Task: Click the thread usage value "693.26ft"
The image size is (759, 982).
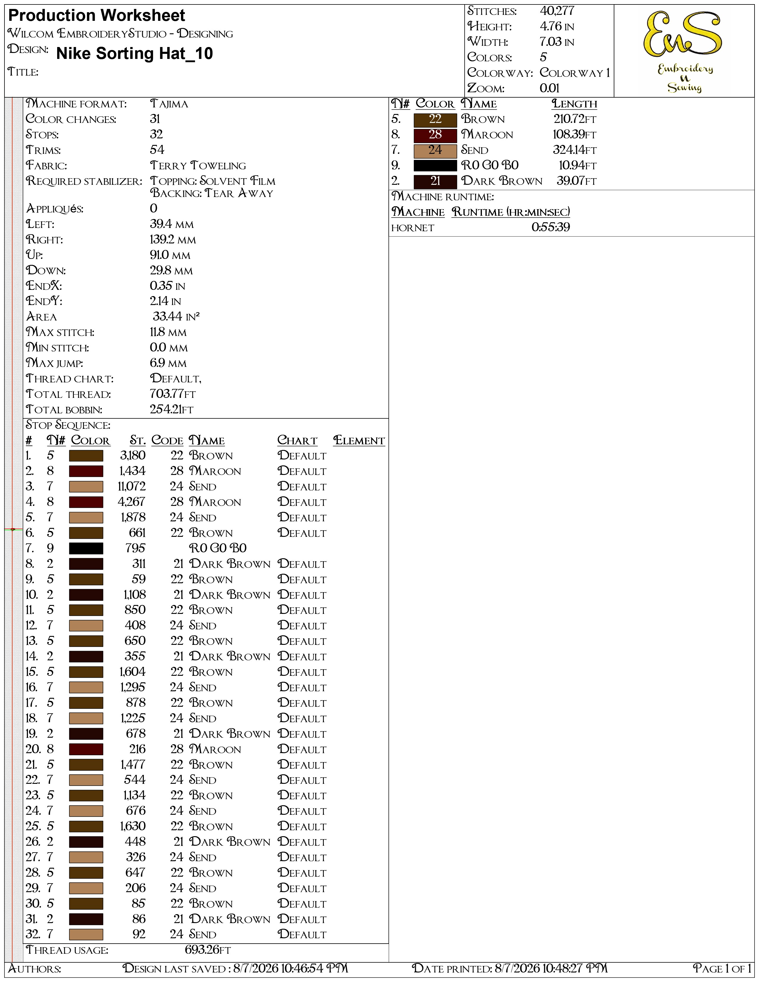Action: tap(208, 950)
